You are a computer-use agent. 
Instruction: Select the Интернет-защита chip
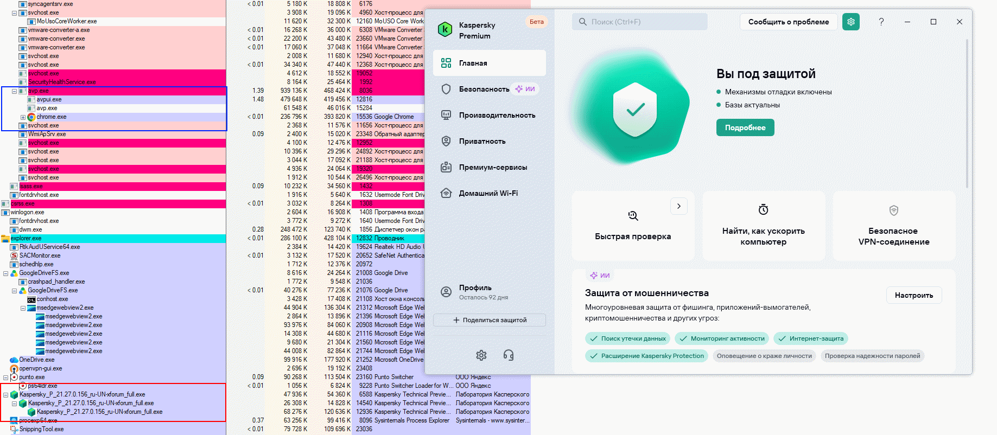(x=811, y=338)
